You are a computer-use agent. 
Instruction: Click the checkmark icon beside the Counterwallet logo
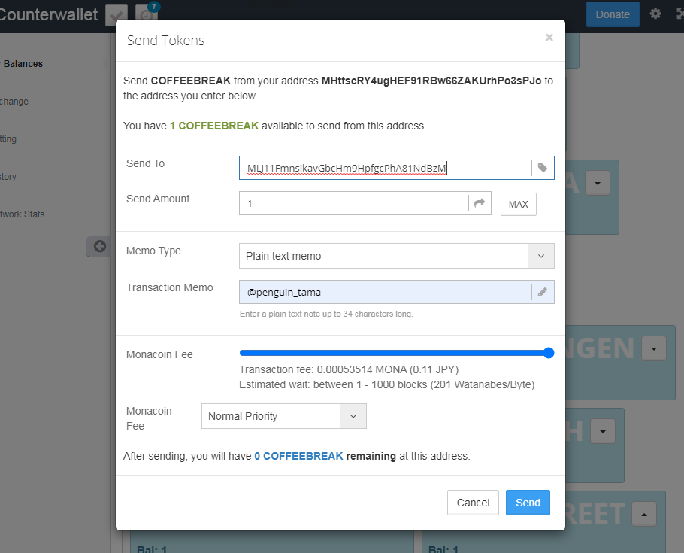117,14
